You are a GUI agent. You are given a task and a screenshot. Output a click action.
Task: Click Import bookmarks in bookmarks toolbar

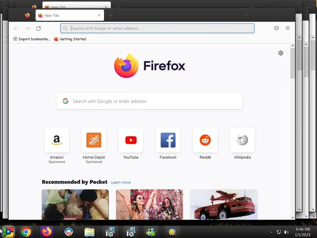click(x=31, y=39)
